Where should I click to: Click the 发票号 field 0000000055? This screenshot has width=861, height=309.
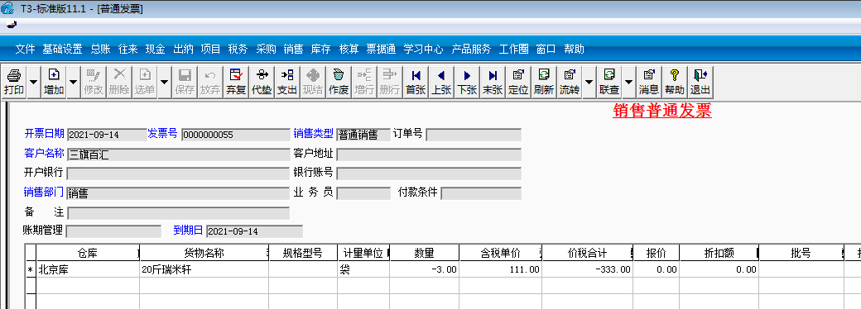235,135
